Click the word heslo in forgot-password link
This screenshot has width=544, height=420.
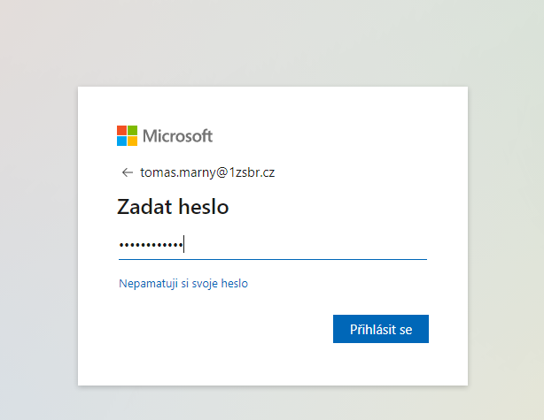[x=235, y=283]
